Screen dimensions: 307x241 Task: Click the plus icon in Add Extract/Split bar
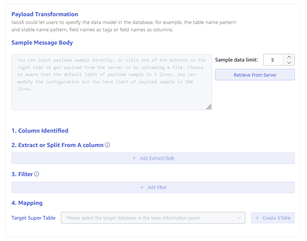pos(134,158)
